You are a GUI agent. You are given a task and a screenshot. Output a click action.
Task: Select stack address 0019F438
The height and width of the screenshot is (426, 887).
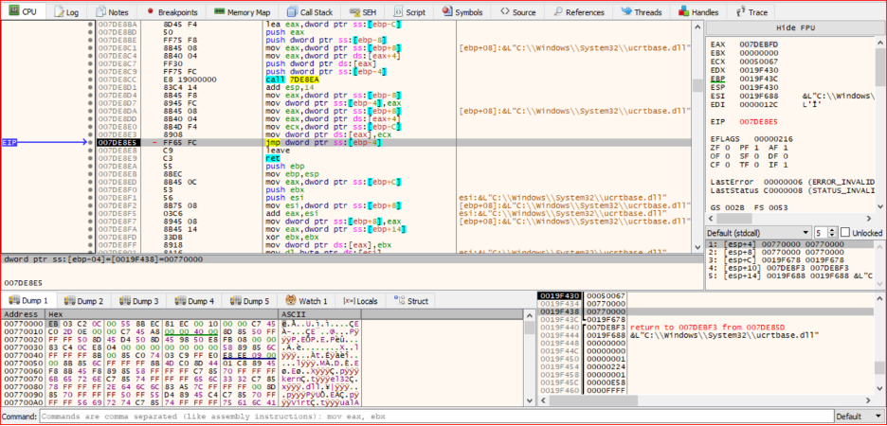(559, 311)
